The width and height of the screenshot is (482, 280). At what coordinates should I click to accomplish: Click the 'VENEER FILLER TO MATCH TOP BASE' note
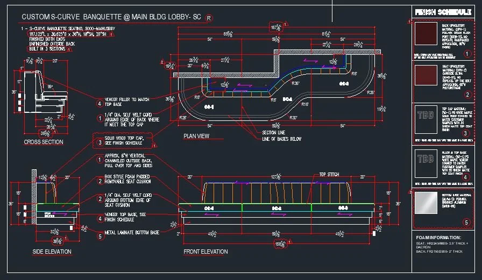tap(127, 102)
